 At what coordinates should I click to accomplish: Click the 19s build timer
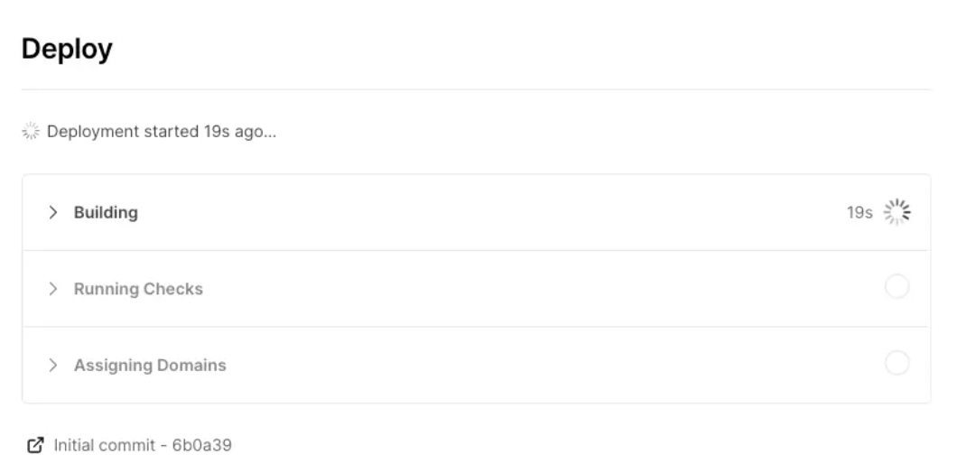pyautogui.click(x=859, y=212)
